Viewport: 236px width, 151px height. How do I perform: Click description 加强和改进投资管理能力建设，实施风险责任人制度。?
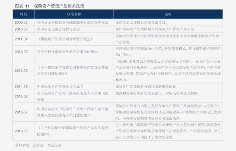click(157, 93)
